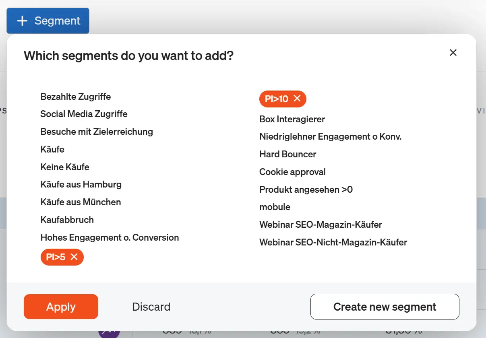Image resolution: width=486 pixels, height=338 pixels.
Task: Select the Bezahlte Zugriffe segment
Action: (75, 97)
